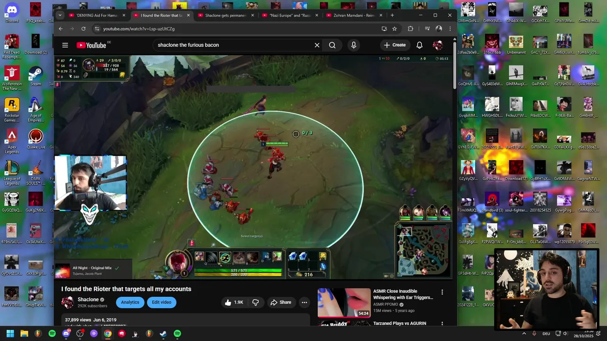Image resolution: width=607 pixels, height=341 pixels.
Task: Open Rockstar Games desktop shortcut
Action: click(12, 110)
